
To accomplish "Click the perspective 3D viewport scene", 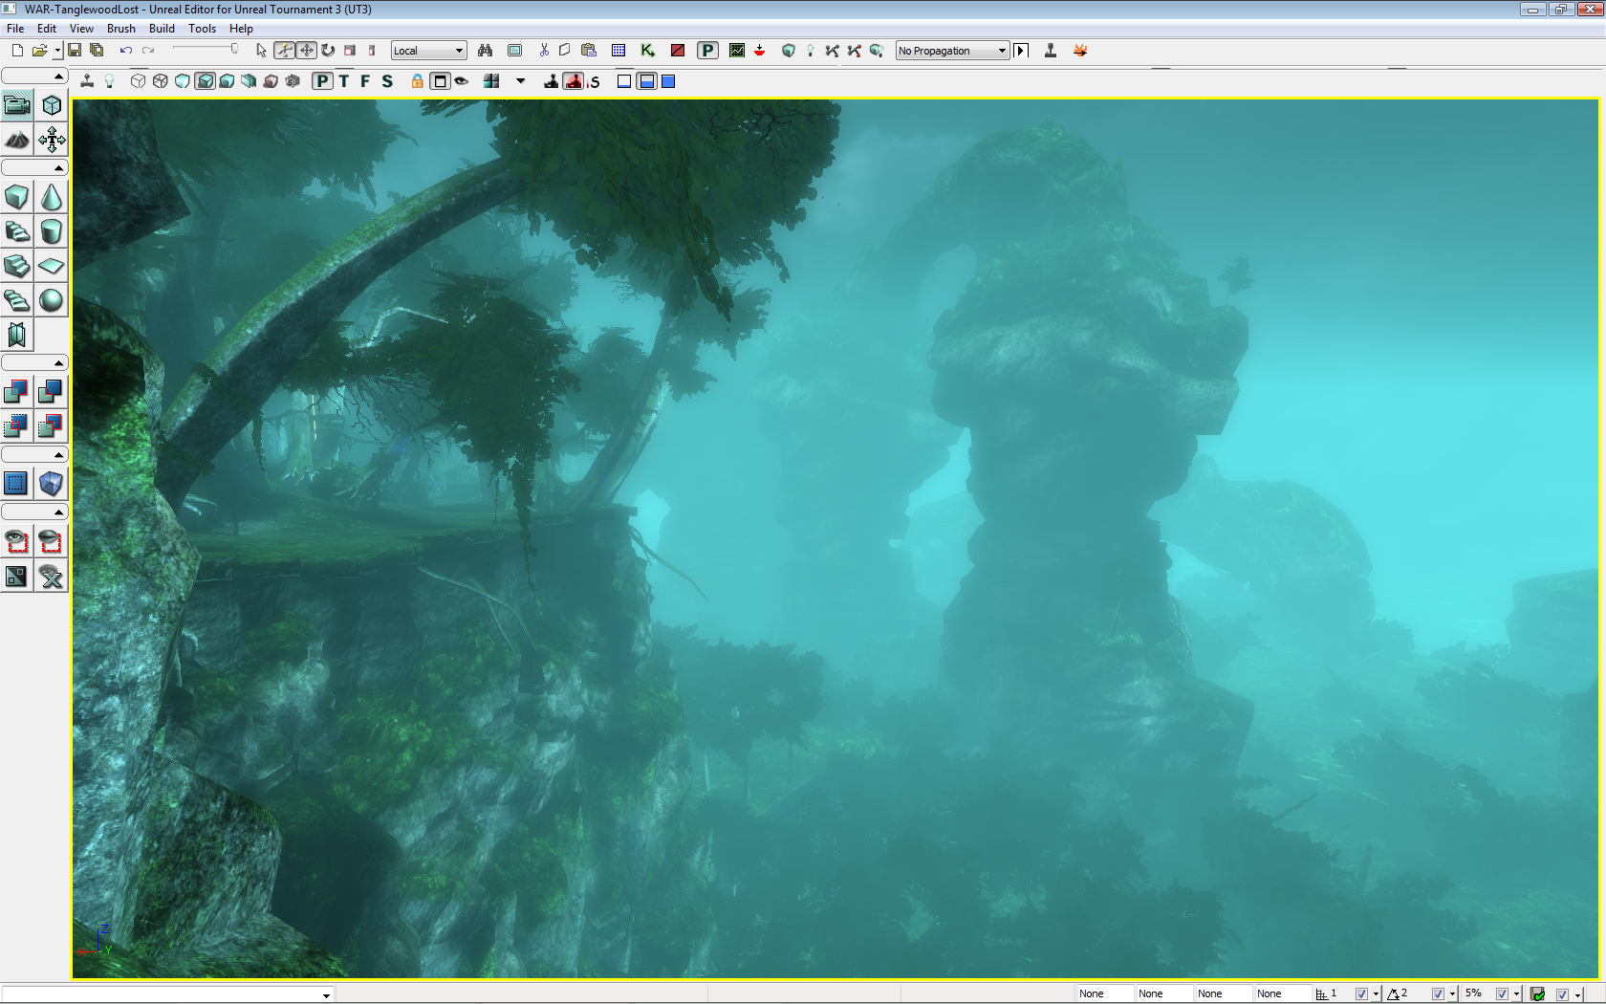I will click(836, 538).
